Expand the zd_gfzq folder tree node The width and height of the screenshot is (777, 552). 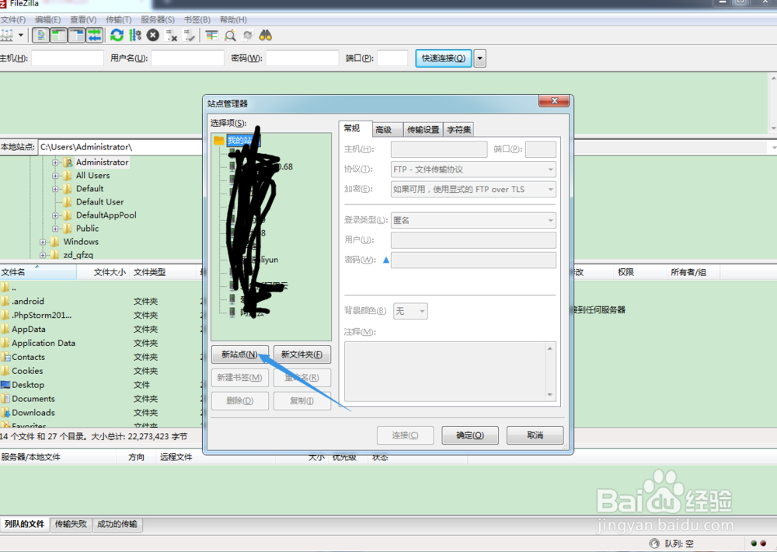click(43, 255)
